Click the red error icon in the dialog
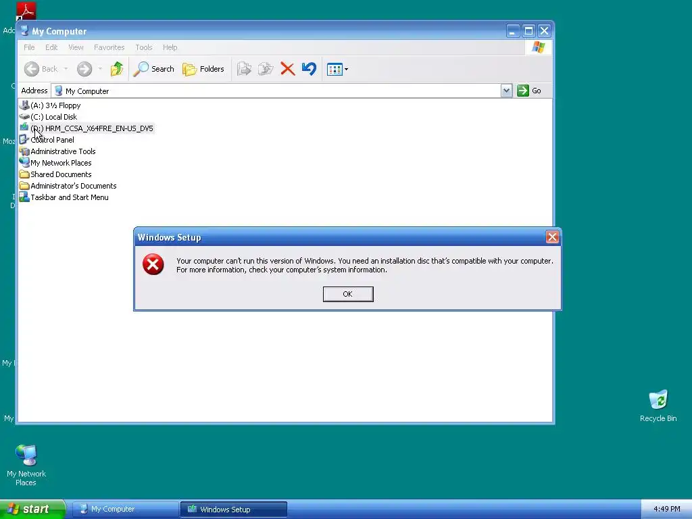 coord(153,264)
